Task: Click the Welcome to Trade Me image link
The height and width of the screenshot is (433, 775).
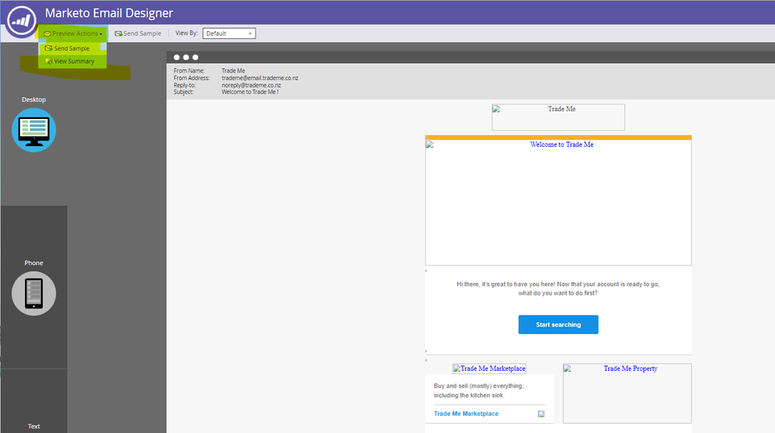Action: 558,202
